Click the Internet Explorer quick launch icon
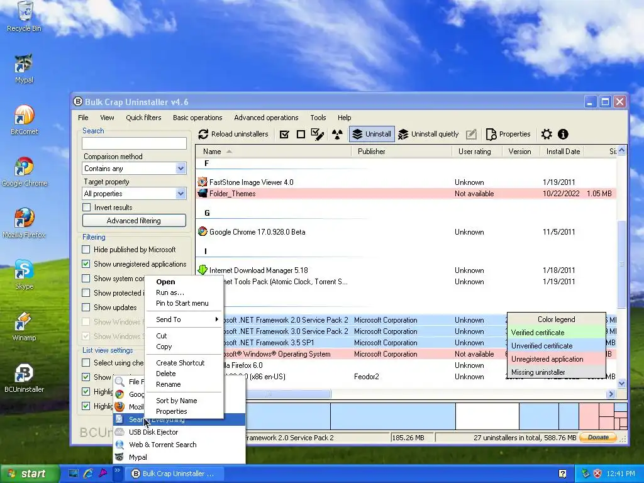The image size is (644, 483). (88, 474)
